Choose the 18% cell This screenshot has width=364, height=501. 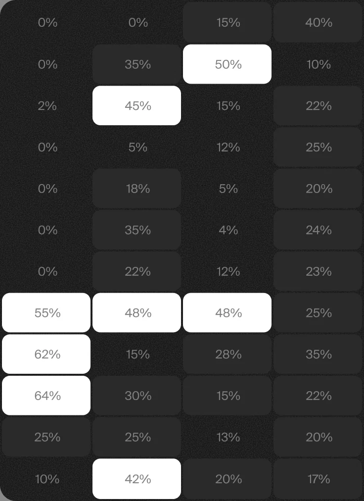point(136,189)
